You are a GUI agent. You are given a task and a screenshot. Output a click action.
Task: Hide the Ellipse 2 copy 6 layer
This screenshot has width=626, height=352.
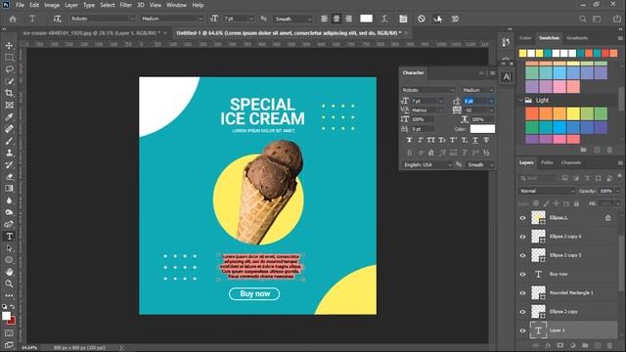point(522,237)
